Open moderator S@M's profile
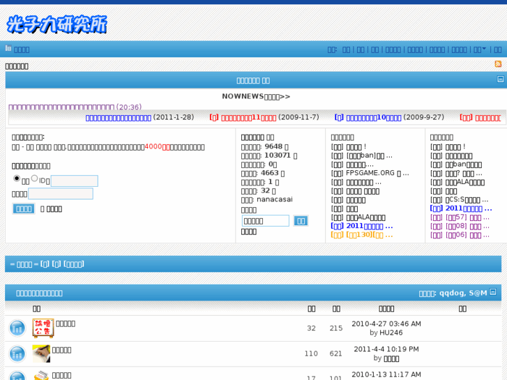507x380 pixels. (x=478, y=293)
